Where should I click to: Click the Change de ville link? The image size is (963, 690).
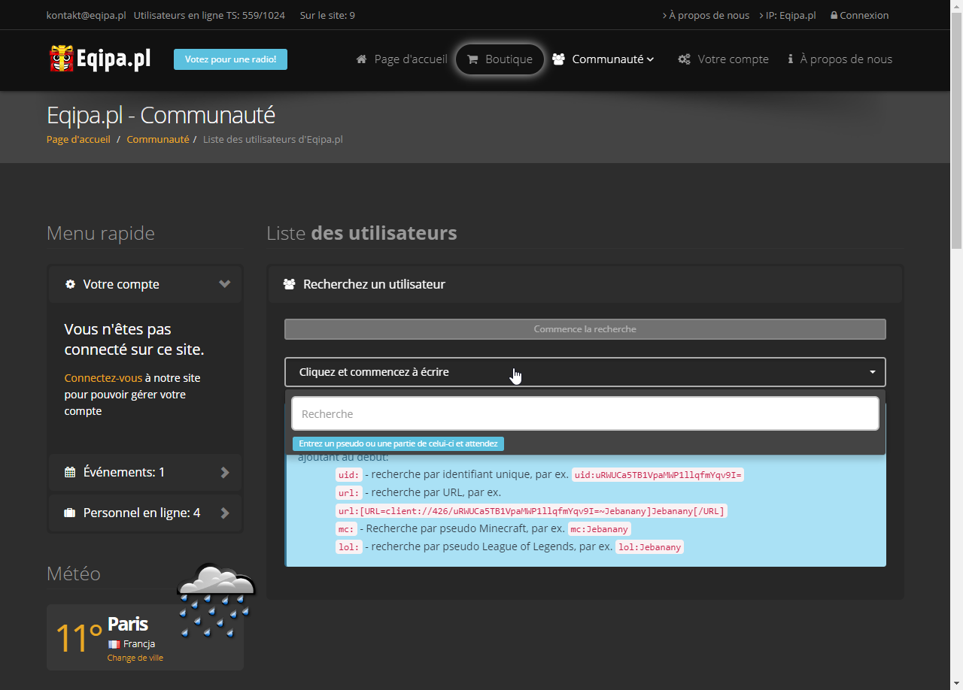point(135,658)
